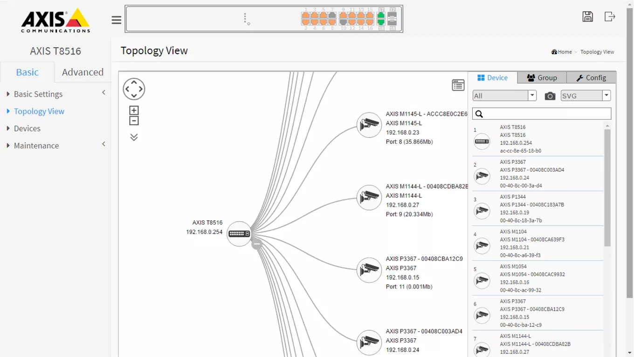Switch to the Config tab
Screen dimensions: 634x357
click(591, 78)
